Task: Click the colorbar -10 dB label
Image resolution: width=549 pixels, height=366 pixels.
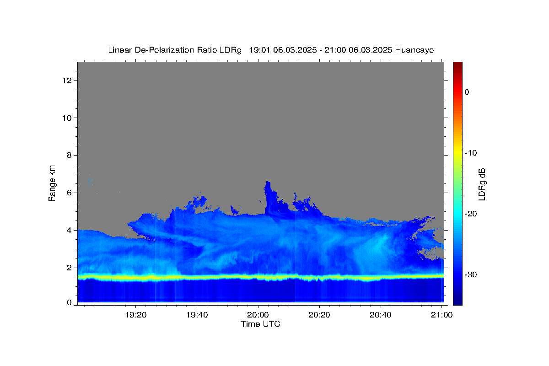Action: (470, 153)
